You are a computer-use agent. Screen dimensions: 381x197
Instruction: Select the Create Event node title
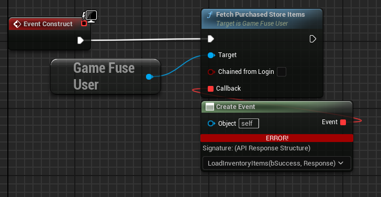(x=236, y=107)
